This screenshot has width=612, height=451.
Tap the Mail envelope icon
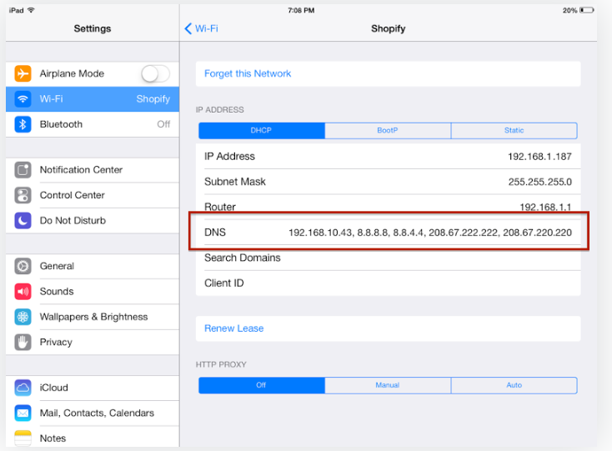(x=23, y=413)
